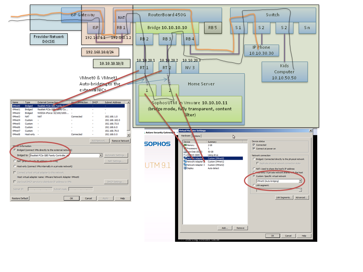Uncheck the Connected device status checkbox

point(254,145)
